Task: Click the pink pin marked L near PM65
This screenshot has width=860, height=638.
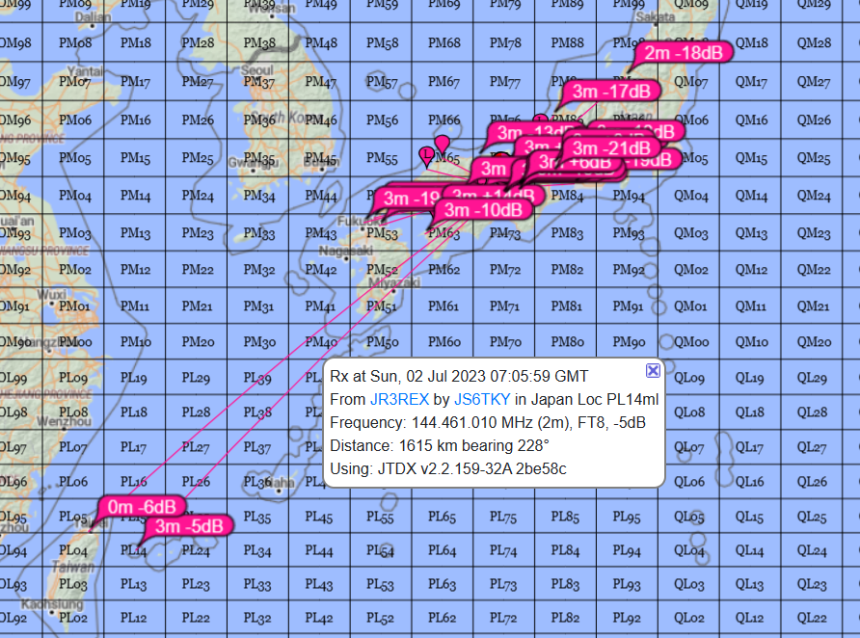Action: pos(426,155)
